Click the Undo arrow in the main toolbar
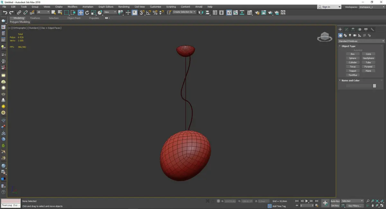The width and height of the screenshot is (386, 209). 5,13
